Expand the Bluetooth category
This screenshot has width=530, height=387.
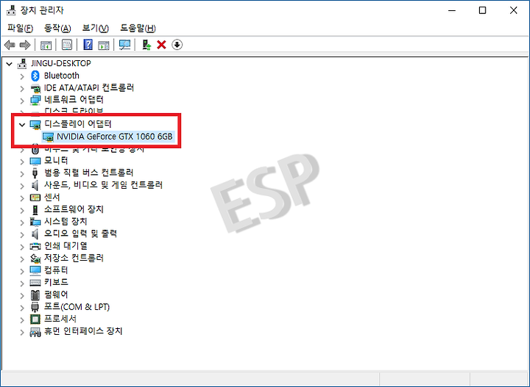pos(22,76)
